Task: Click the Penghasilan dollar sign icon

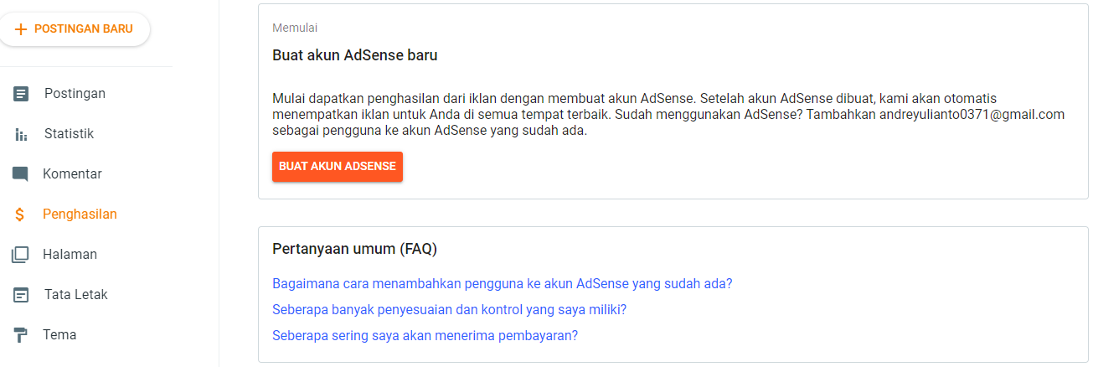Action: pyautogui.click(x=20, y=215)
